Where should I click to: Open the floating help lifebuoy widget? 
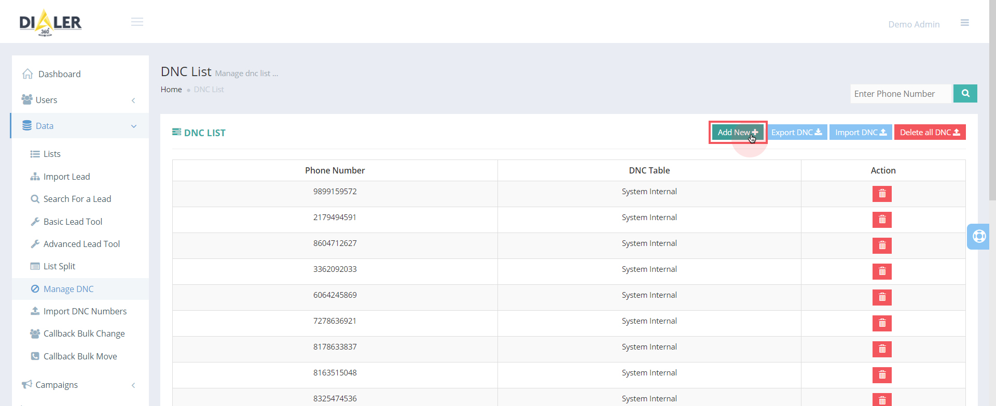pyautogui.click(x=979, y=237)
